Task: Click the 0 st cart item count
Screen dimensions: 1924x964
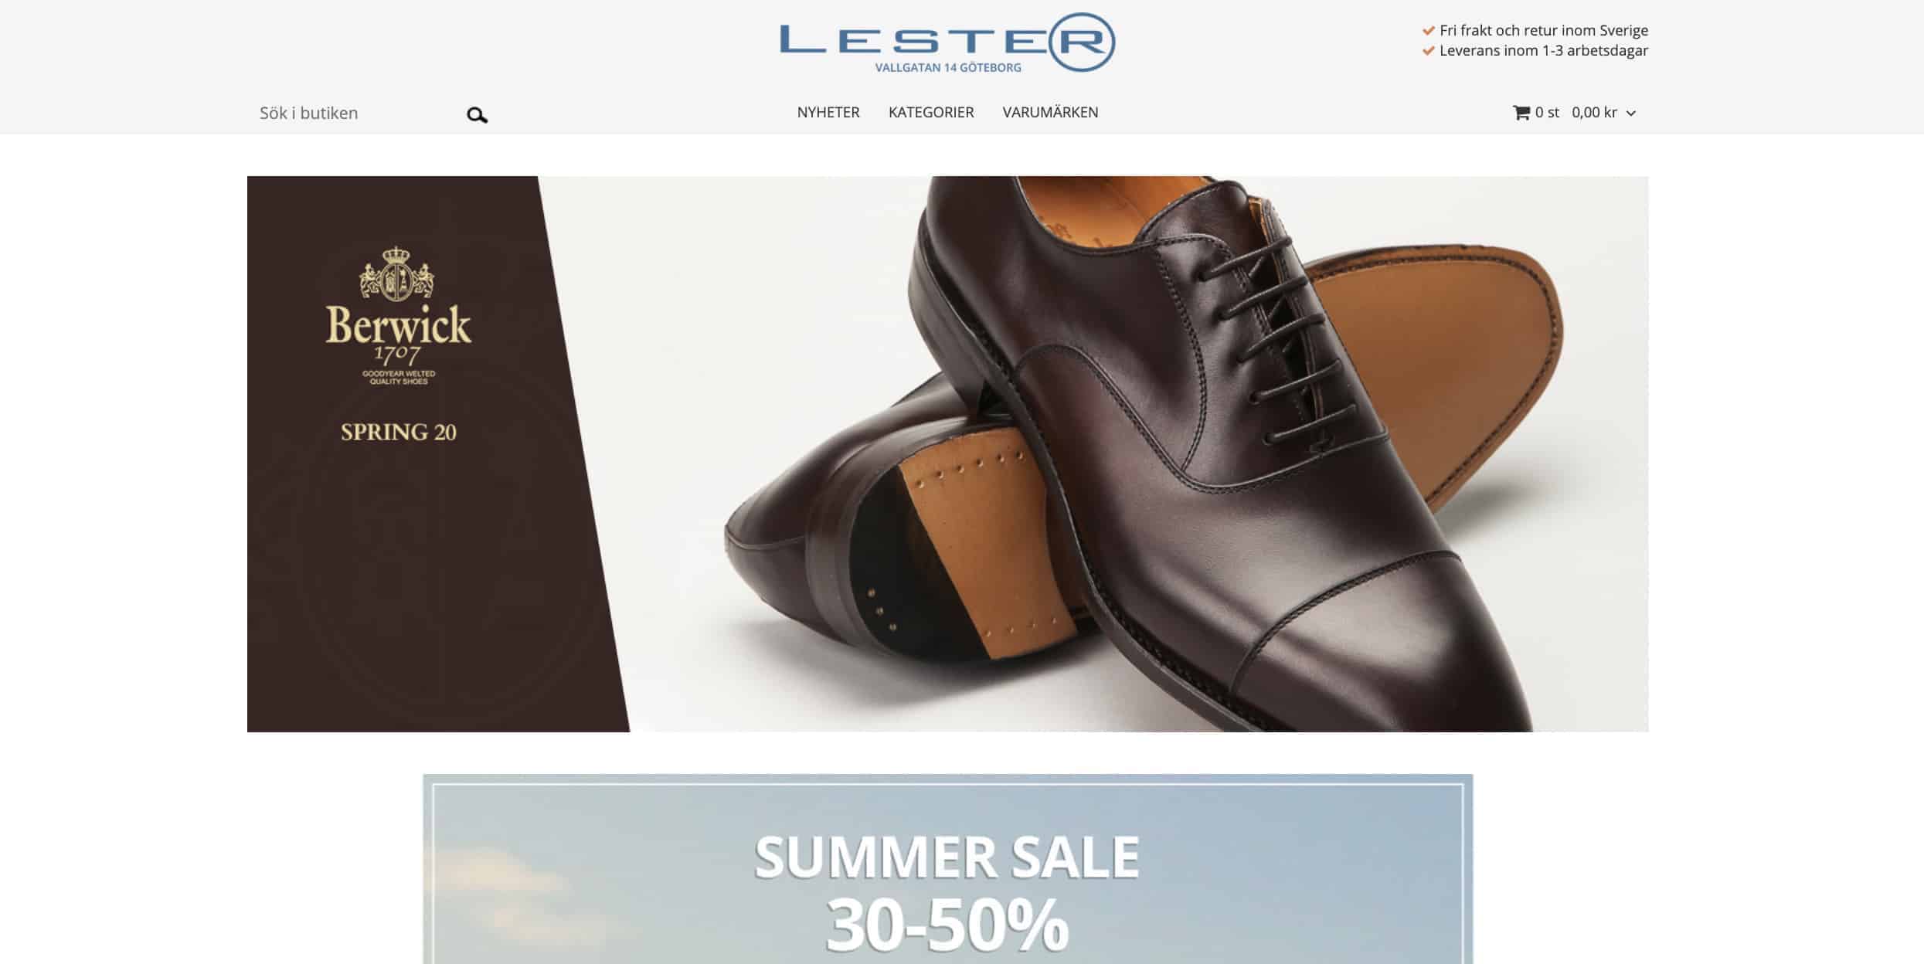Action: (x=1547, y=113)
